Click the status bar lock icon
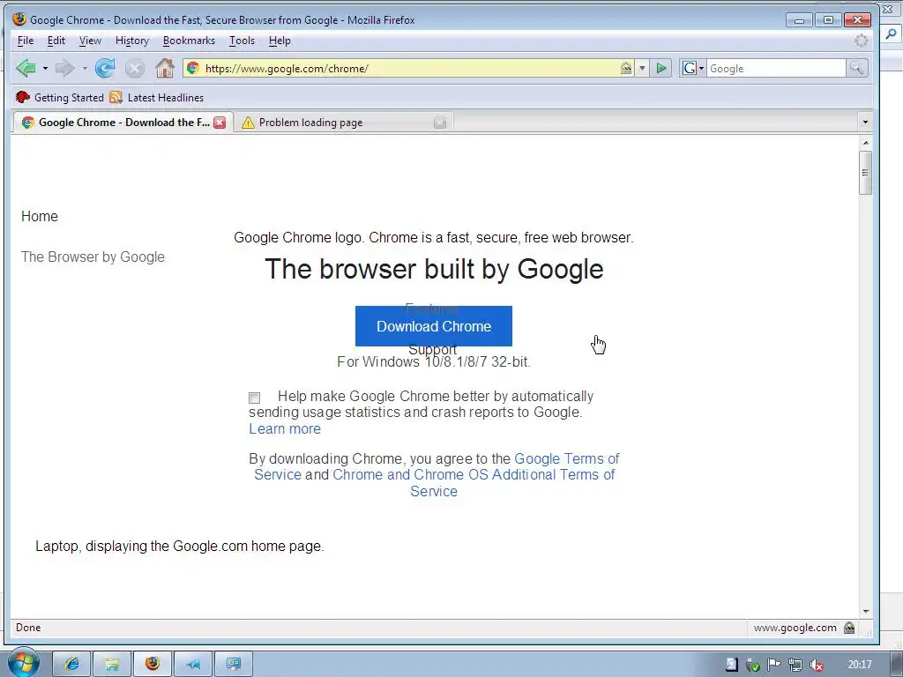Screen dimensions: 903x677 pos(849,628)
